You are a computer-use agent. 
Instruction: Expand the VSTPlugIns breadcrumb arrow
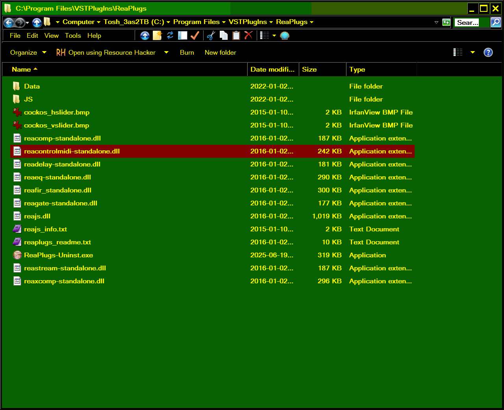point(271,22)
